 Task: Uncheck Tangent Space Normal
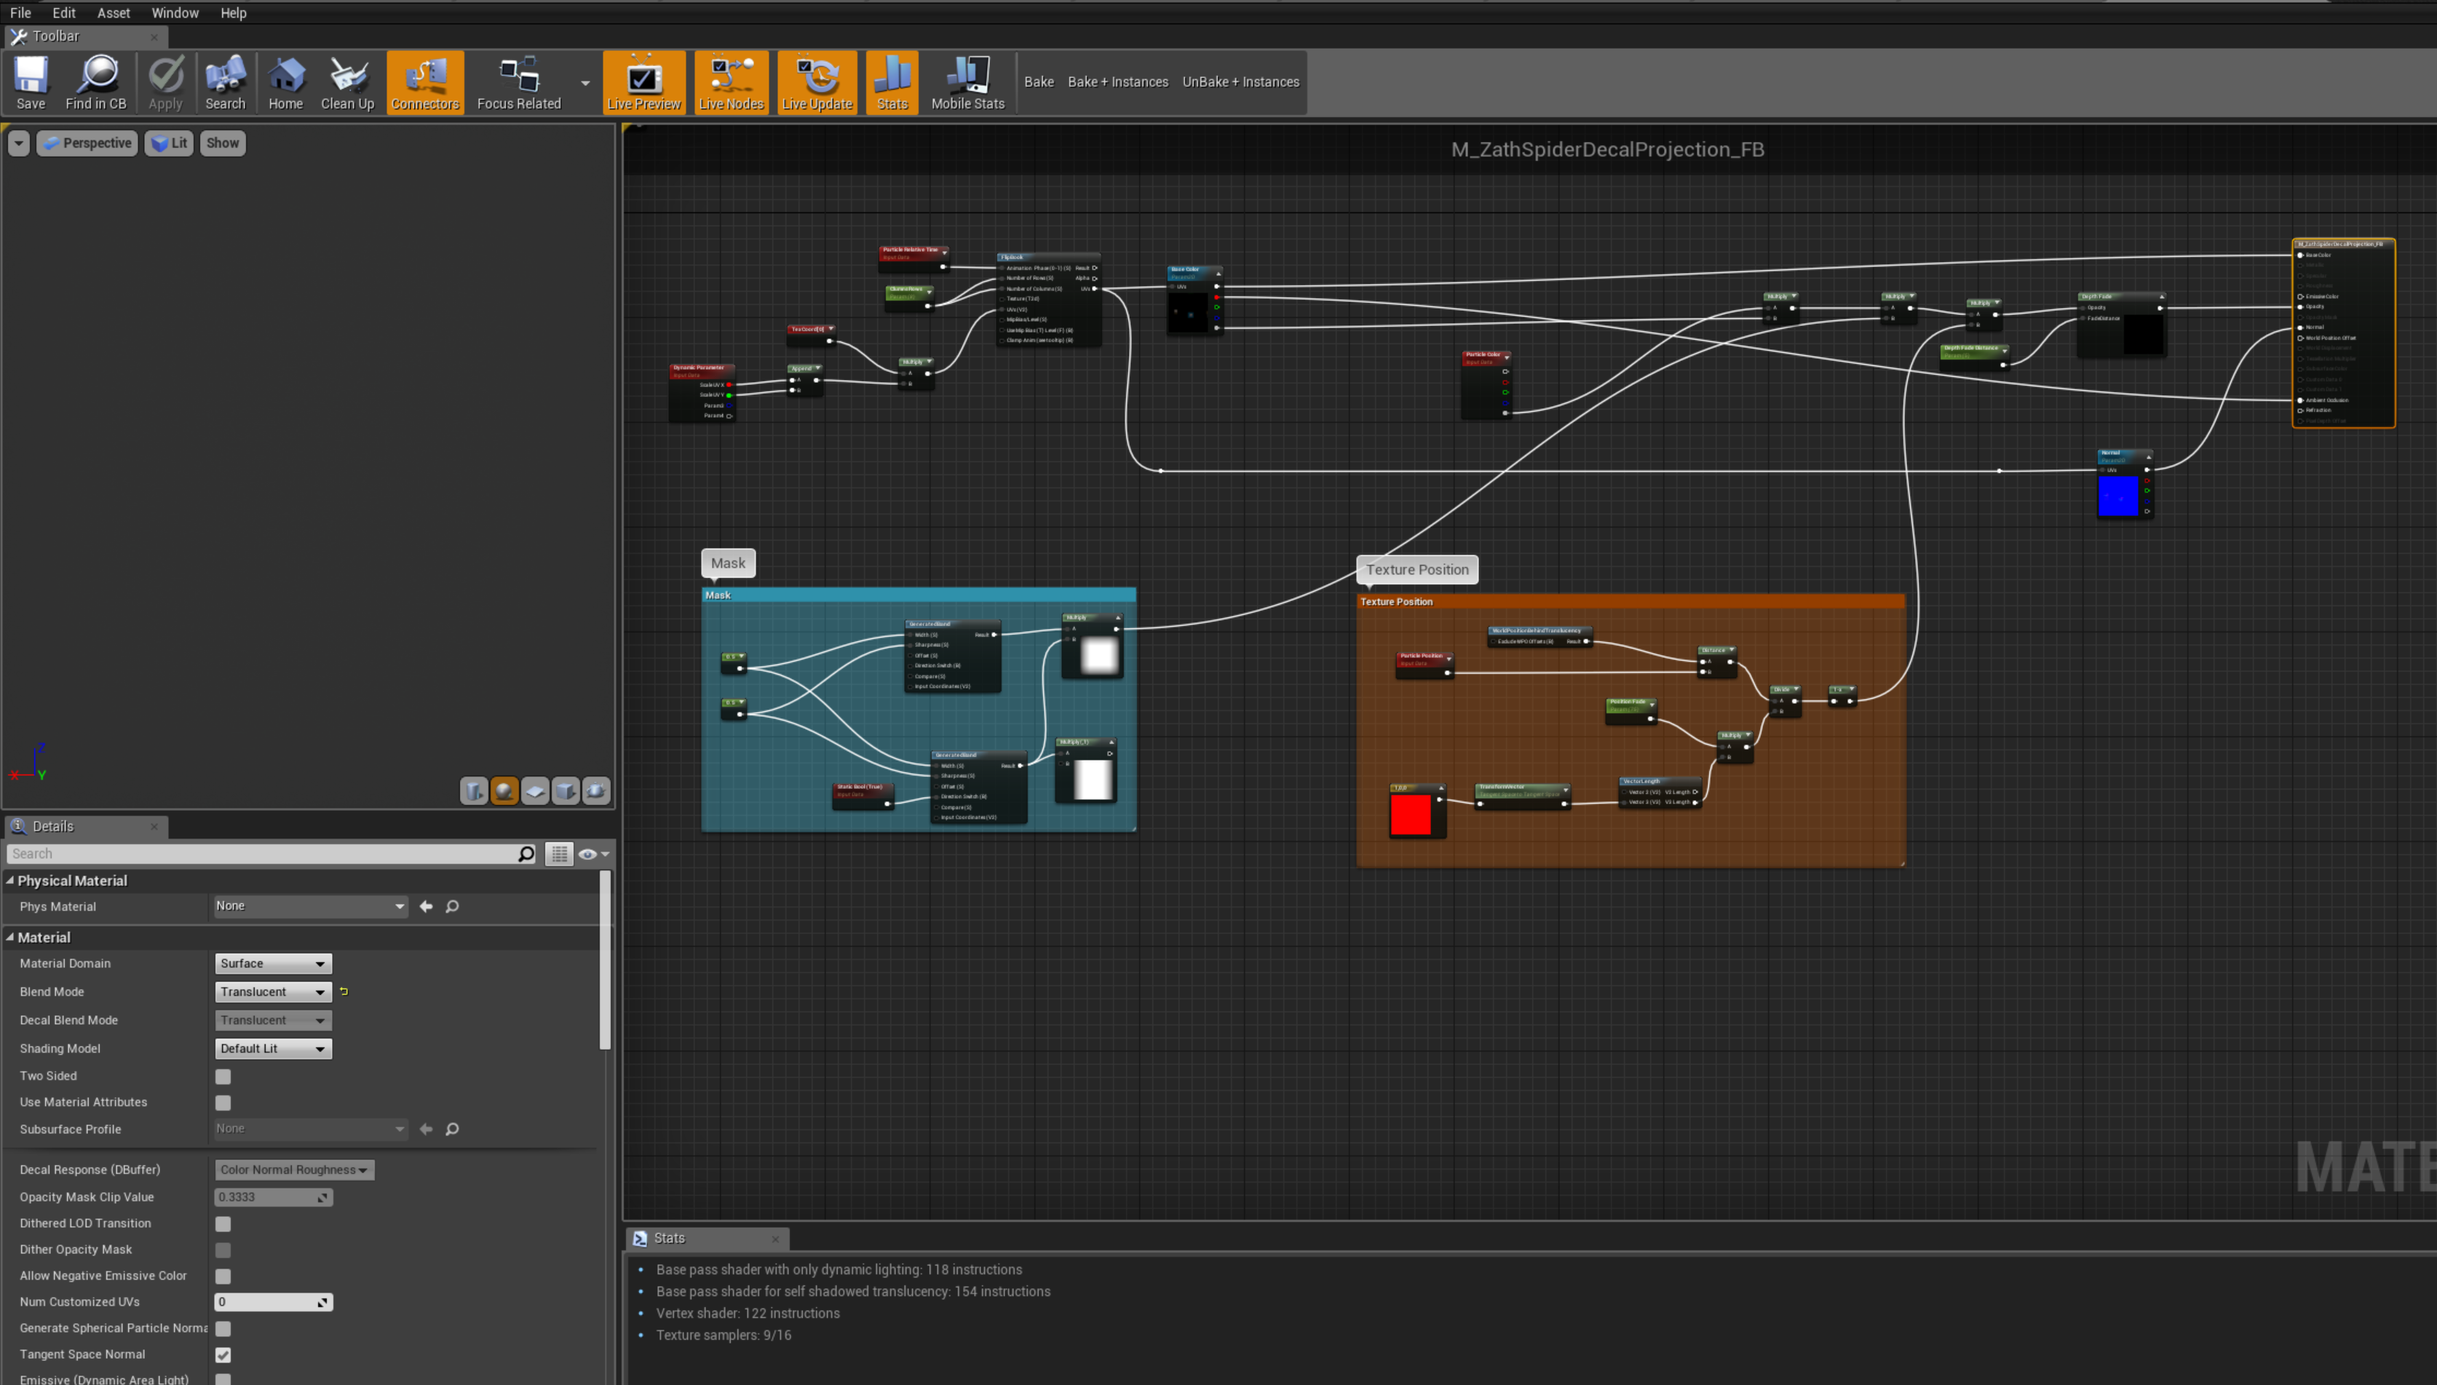[x=223, y=1354]
